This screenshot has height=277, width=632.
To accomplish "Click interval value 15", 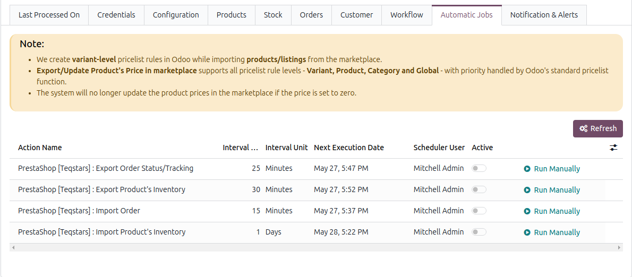I will click(256, 211).
